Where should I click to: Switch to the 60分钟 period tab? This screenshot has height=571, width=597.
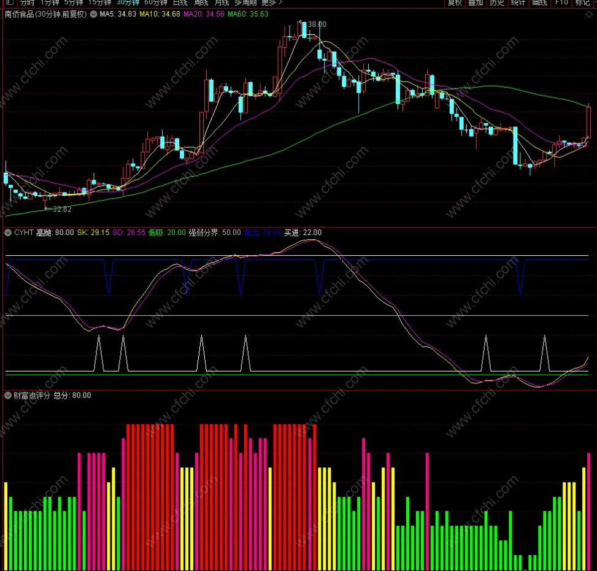[156, 2]
